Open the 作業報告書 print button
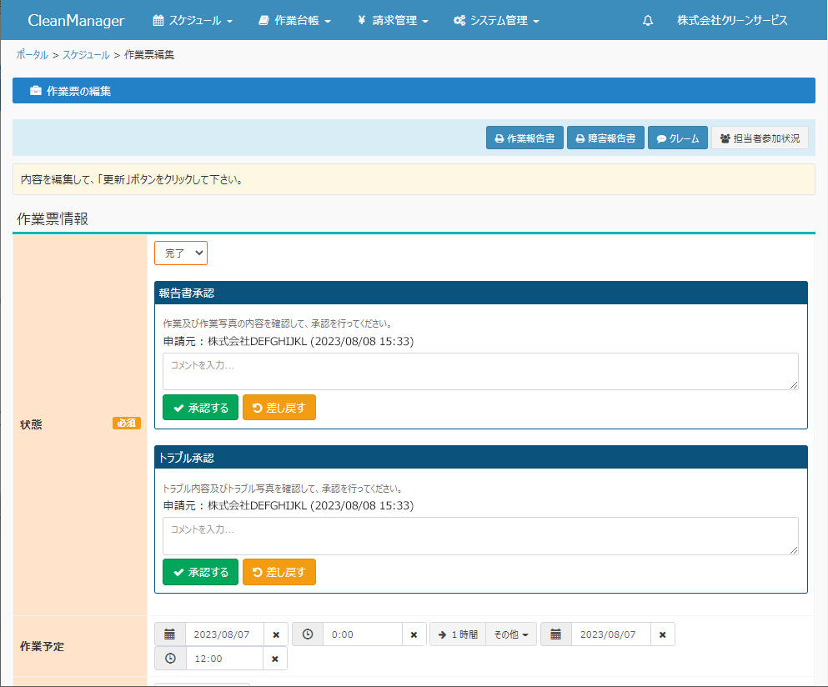The width and height of the screenshot is (828, 687). click(x=524, y=138)
